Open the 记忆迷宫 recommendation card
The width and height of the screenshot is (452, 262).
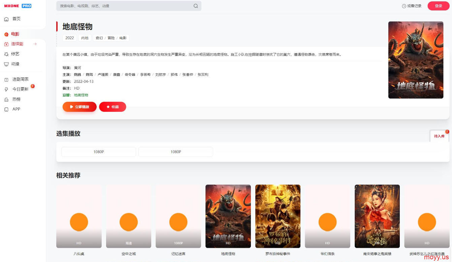179,216
